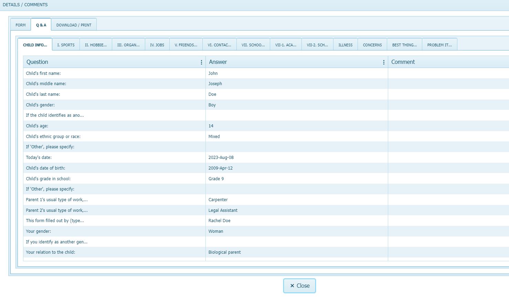This screenshot has height=299, width=509.
Task: Select the PROBLEM ITEMS tab
Action: tap(439, 44)
